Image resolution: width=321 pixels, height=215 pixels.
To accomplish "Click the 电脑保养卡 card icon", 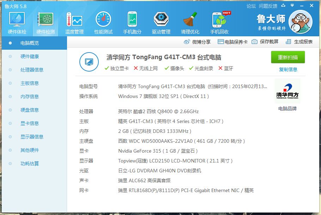I will coord(220,42).
